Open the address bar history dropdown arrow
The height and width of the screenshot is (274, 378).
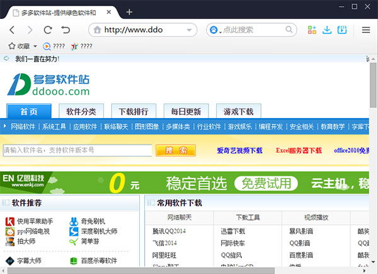[x=189, y=30]
